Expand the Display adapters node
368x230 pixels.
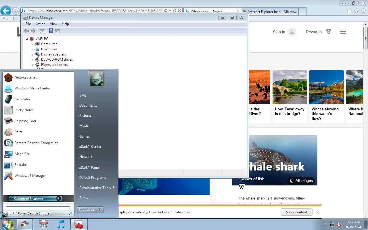tap(32, 55)
